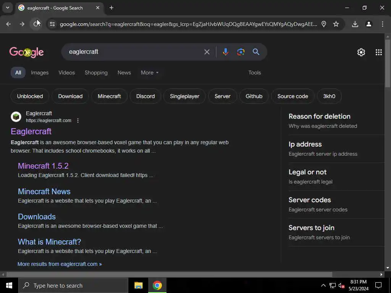The width and height of the screenshot is (391, 293).
Task: Open More results from eaglercraft.com
Action: 60,264
